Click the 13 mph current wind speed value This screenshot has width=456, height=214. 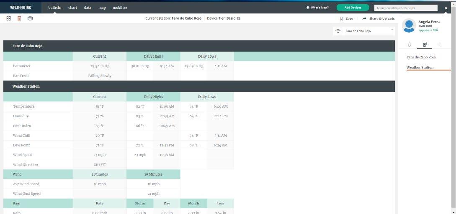point(100,155)
